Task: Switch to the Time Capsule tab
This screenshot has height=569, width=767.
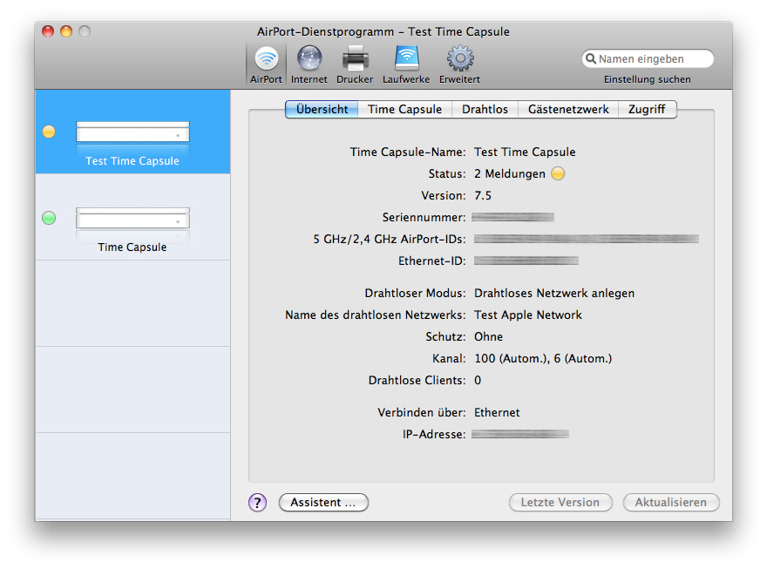Action: [x=404, y=109]
